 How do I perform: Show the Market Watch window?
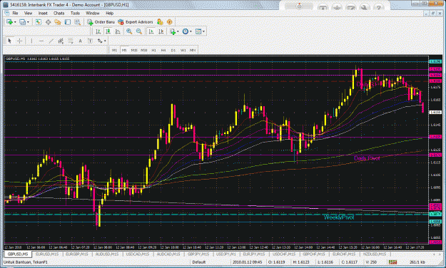pyautogui.click(x=38, y=22)
